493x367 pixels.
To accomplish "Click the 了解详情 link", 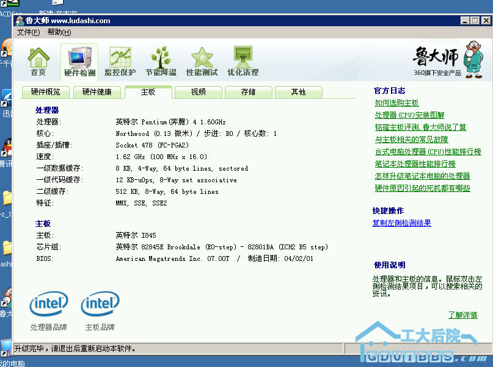I will point(463,315).
